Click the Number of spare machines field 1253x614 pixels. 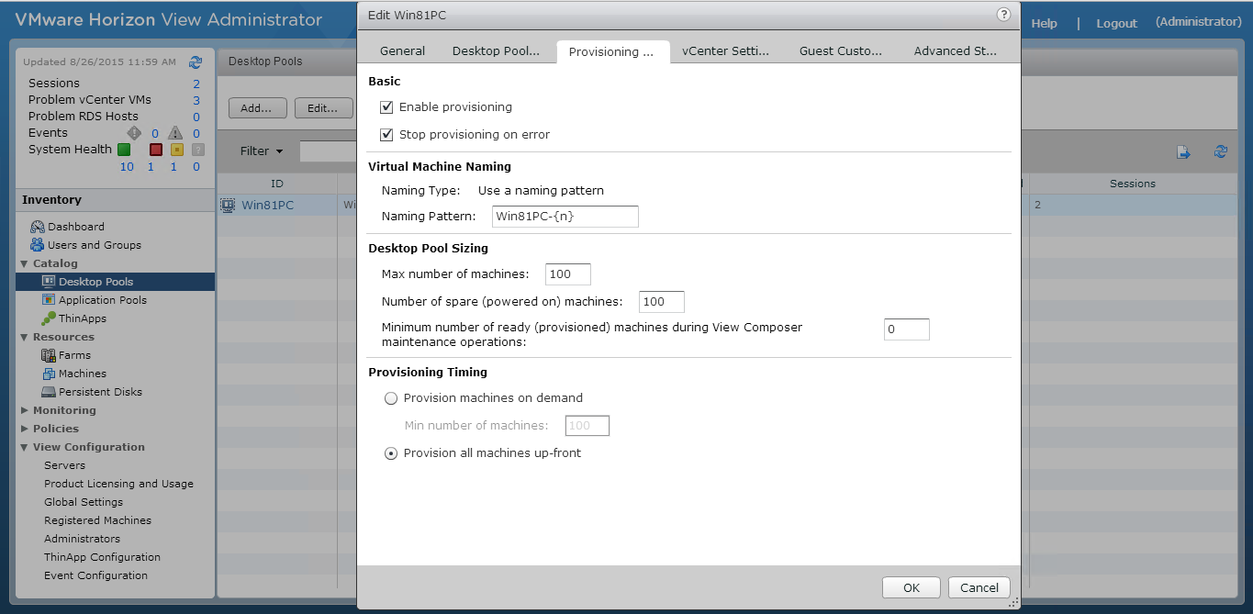[661, 302]
